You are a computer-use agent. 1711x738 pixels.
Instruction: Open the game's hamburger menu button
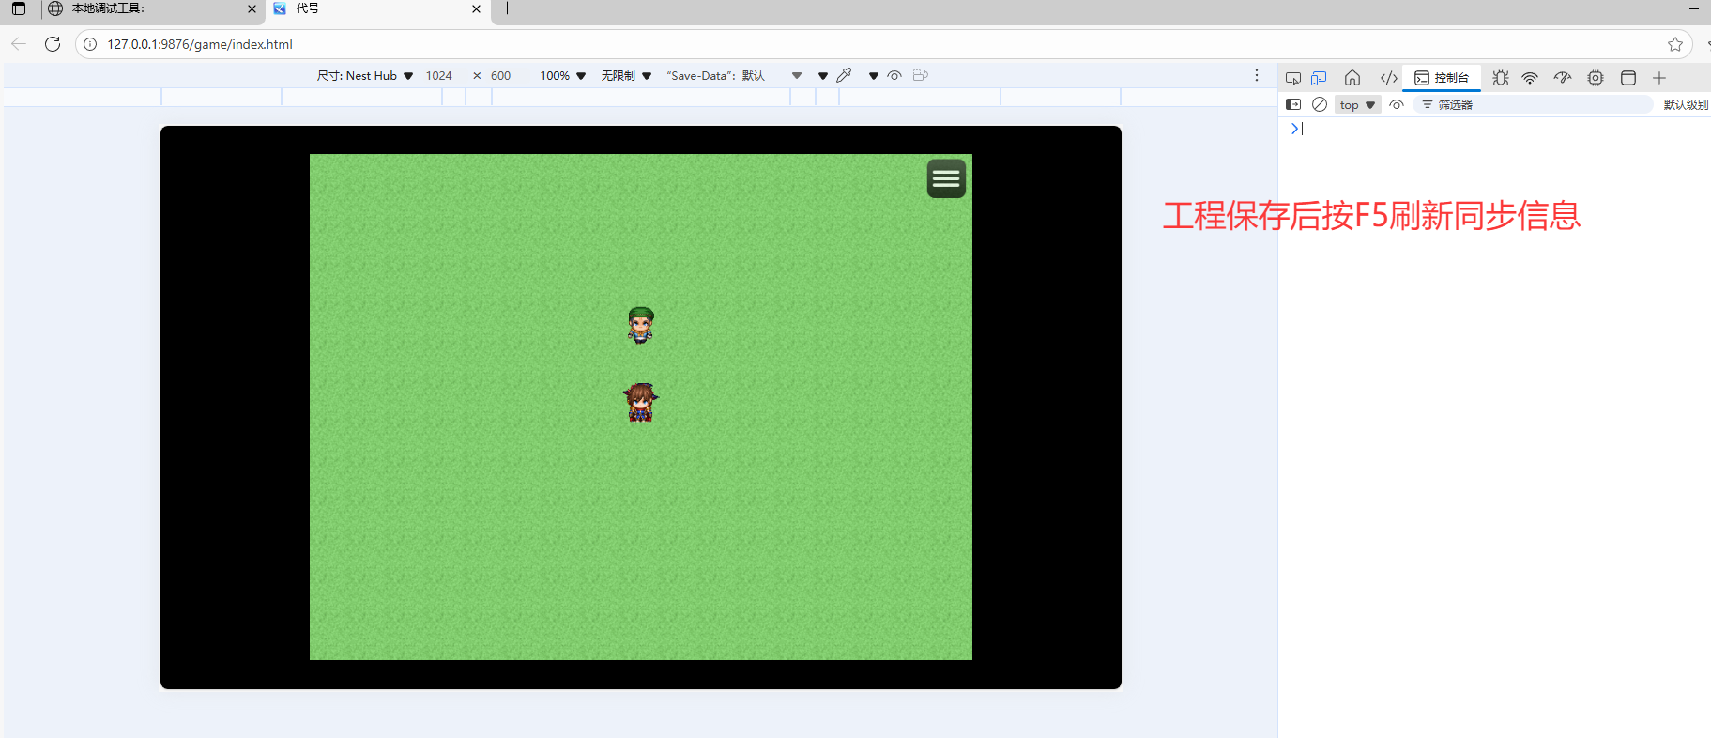click(x=946, y=178)
